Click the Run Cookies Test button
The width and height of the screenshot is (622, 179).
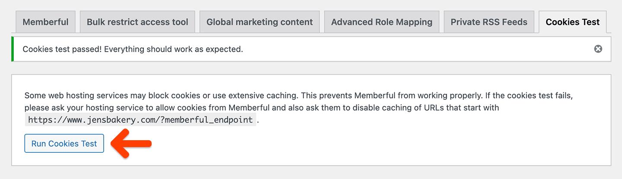pyautogui.click(x=64, y=144)
